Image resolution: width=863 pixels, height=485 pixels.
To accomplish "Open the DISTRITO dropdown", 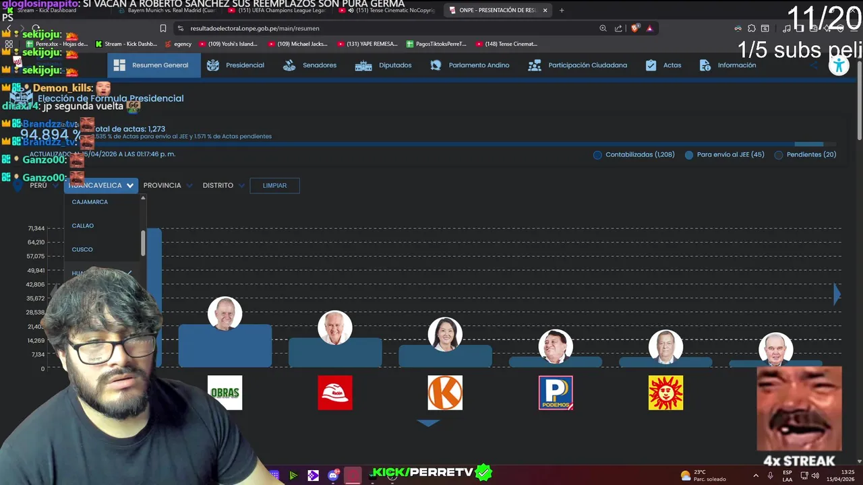I will [x=223, y=185].
